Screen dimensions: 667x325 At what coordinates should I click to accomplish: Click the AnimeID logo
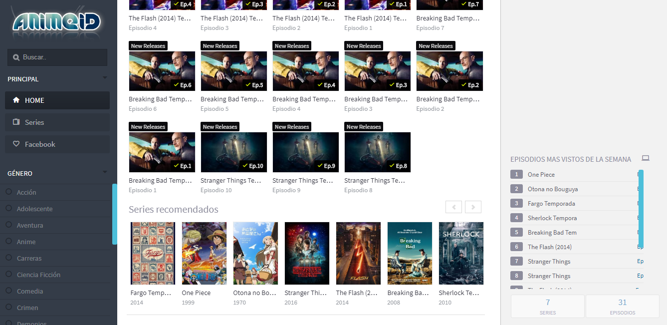(x=57, y=22)
